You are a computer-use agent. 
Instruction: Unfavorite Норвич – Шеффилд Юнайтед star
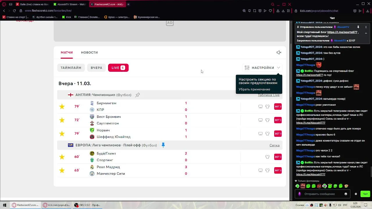(x=62, y=134)
